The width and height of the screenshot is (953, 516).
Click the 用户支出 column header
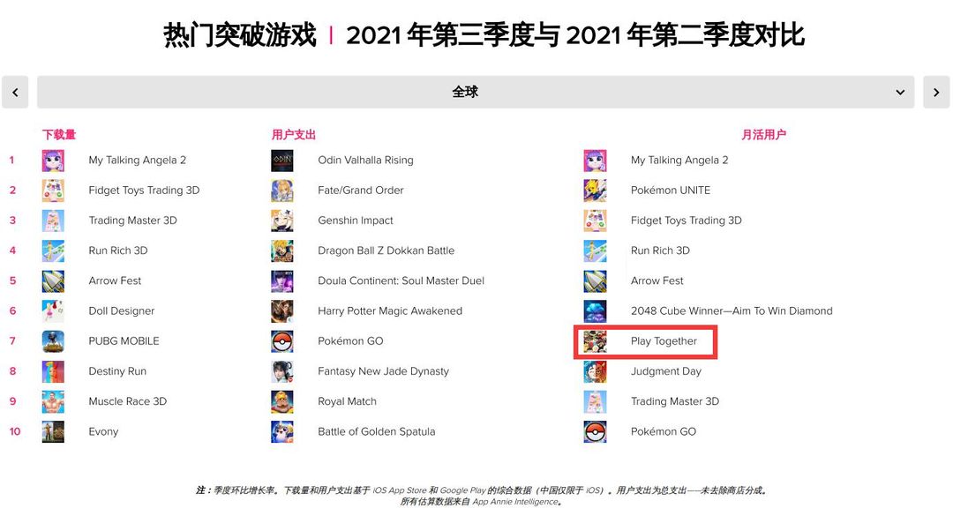294,134
